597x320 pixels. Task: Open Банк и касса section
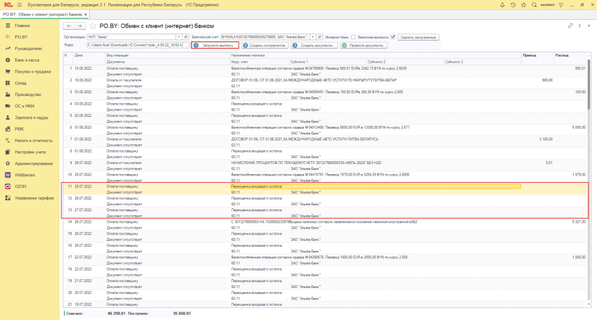pyautogui.click(x=27, y=60)
